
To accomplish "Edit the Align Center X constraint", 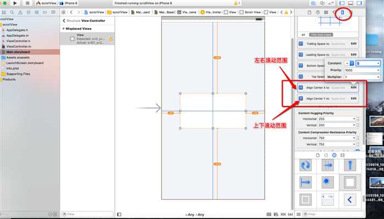I will (x=353, y=87).
